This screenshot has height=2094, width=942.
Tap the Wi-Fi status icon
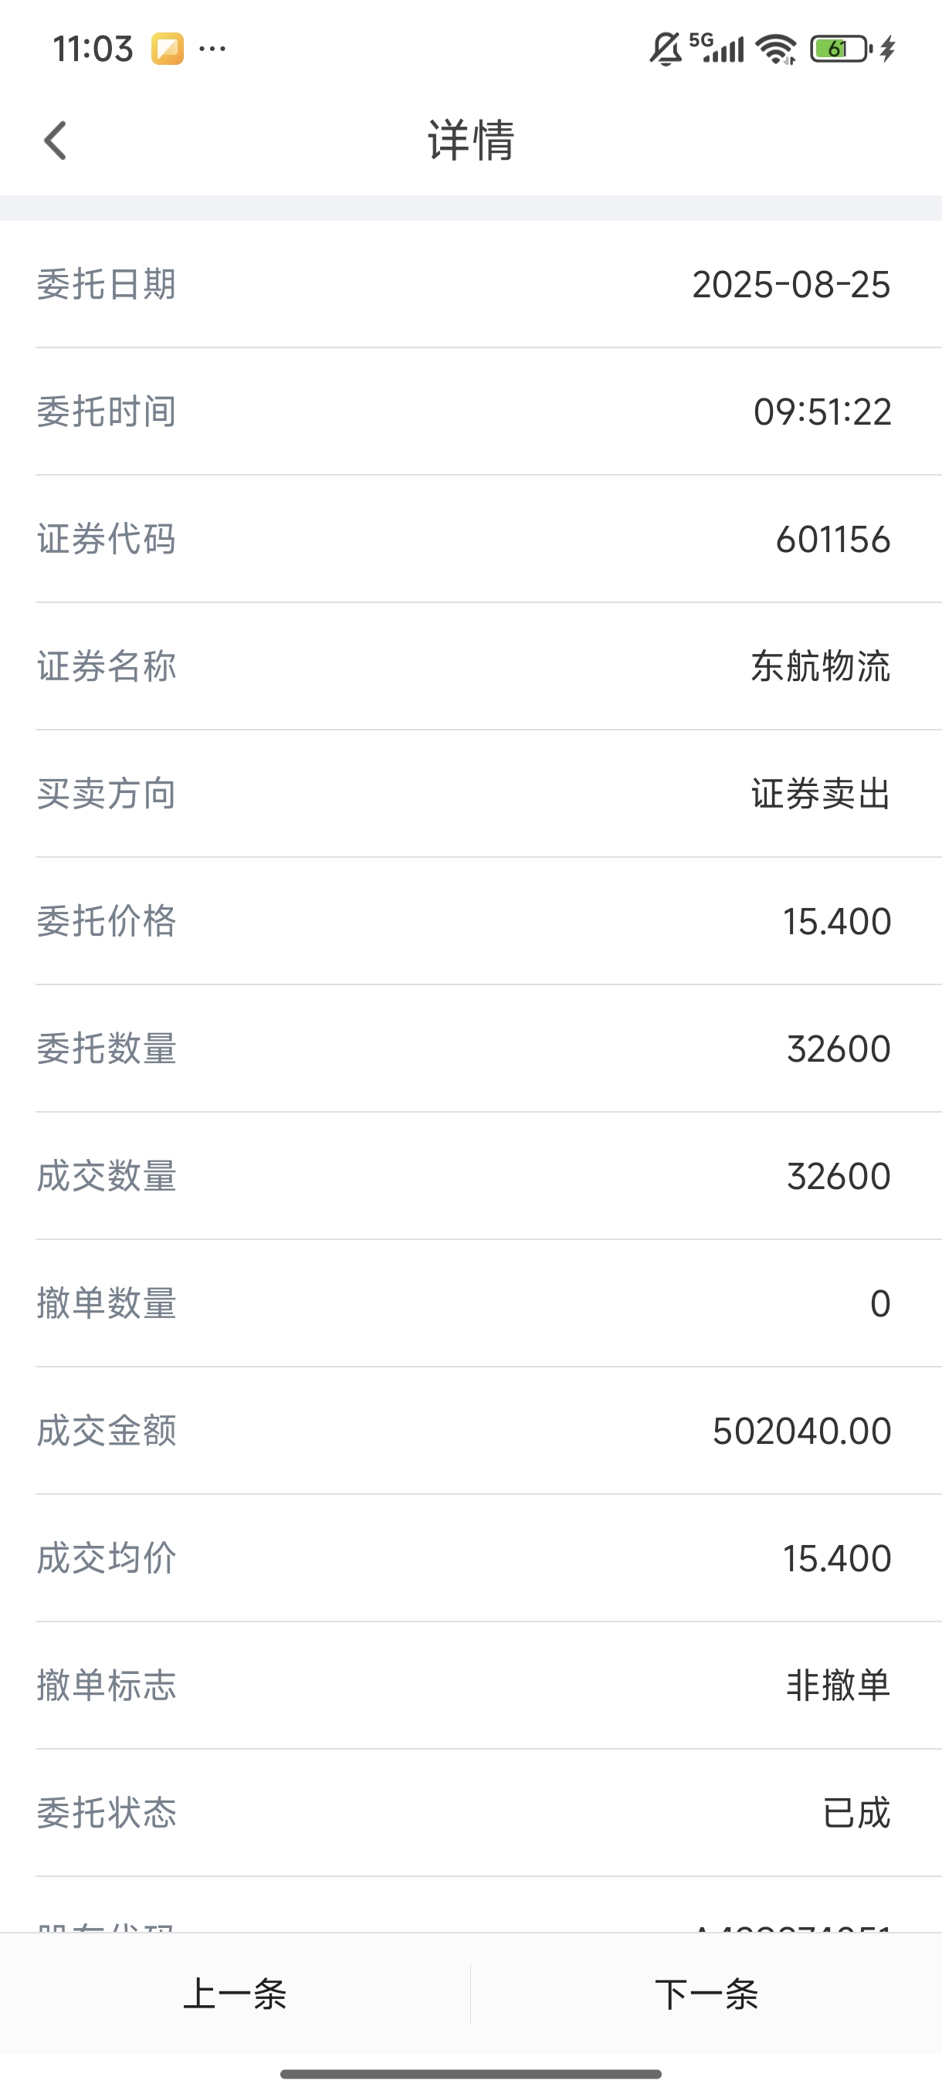(x=776, y=49)
